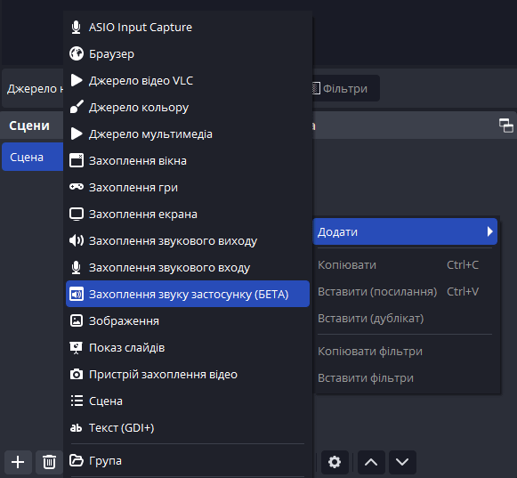Click the monitor icon for Захоплення екрана
The width and height of the screenshot is (517, 478).
click(77, 215)
